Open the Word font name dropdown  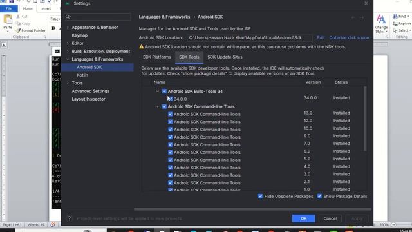tap(55, 19)
